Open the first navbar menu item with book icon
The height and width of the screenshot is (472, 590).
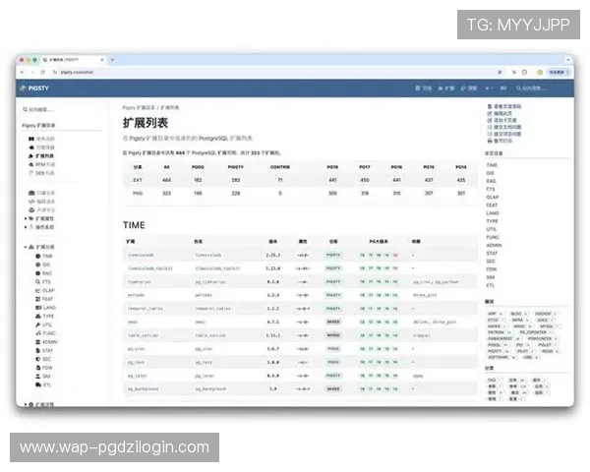coord(423,88)
